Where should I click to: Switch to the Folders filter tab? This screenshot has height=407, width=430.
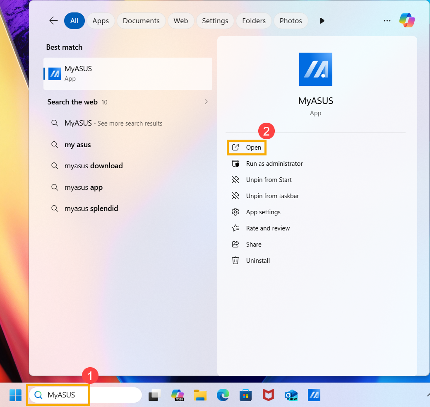pos(254,21)
